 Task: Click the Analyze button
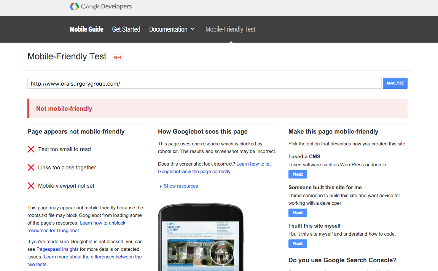point(395,83)
